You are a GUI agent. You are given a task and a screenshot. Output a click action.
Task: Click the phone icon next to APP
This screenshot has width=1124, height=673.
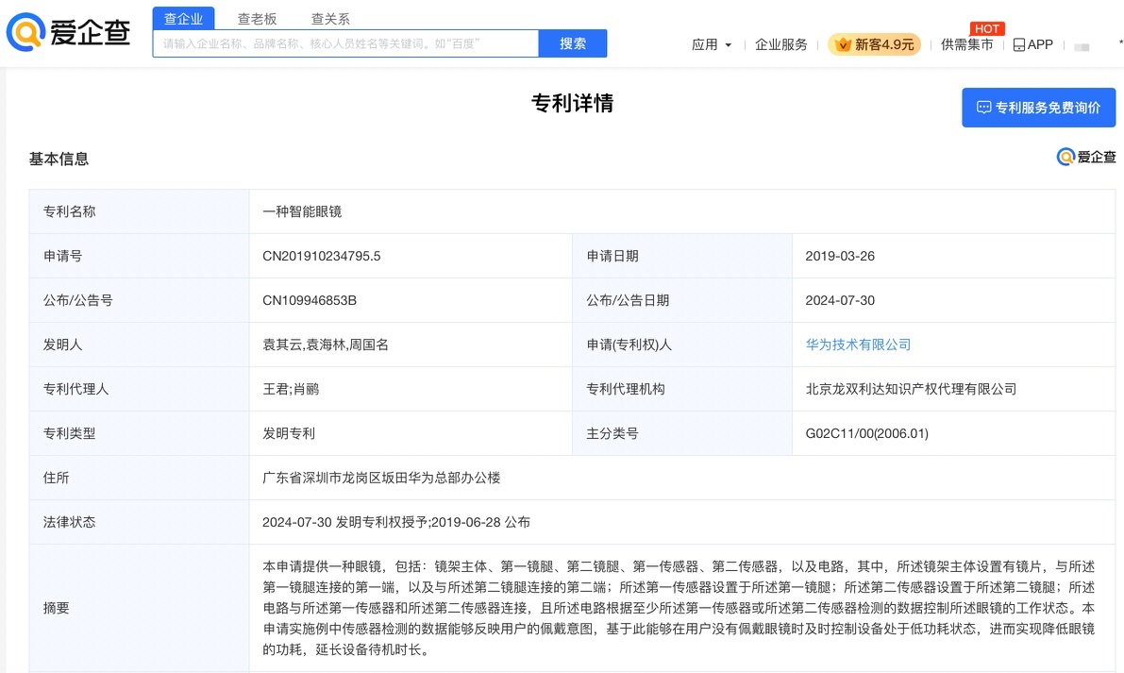(x=1018, y=44)
